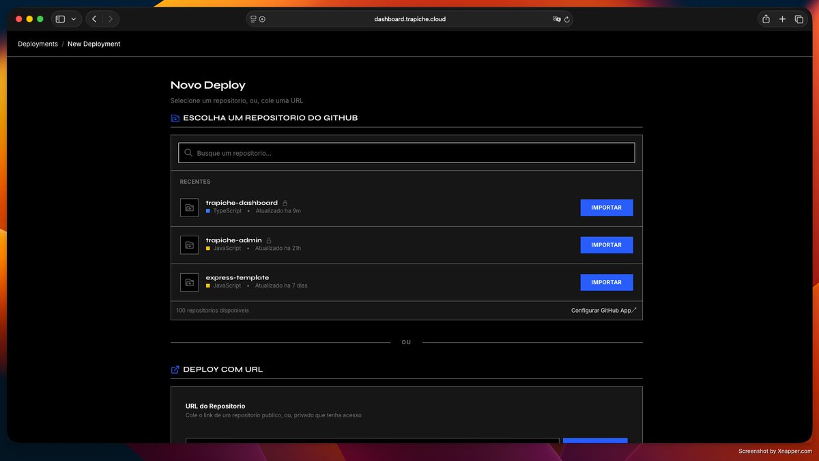Click the RECENTES section label
This screenshot has width=819, height=461.
[x=195, y=182]
